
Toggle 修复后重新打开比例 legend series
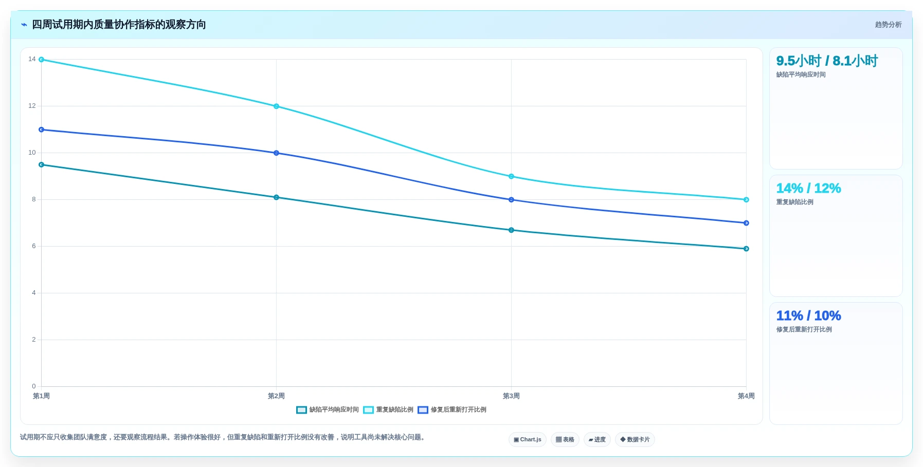[x=452, y=410]
